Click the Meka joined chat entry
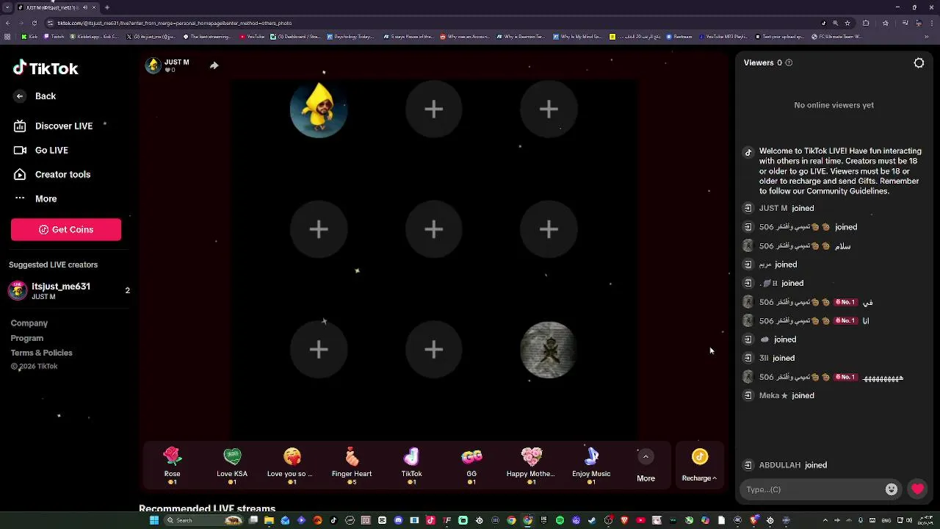This screenshot has width=940, height=529. (787, 395)
